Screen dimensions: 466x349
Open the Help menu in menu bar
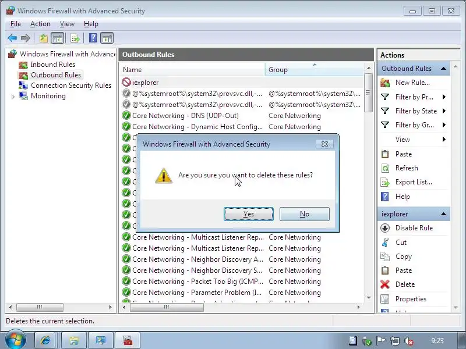click(x=91, y=24)
